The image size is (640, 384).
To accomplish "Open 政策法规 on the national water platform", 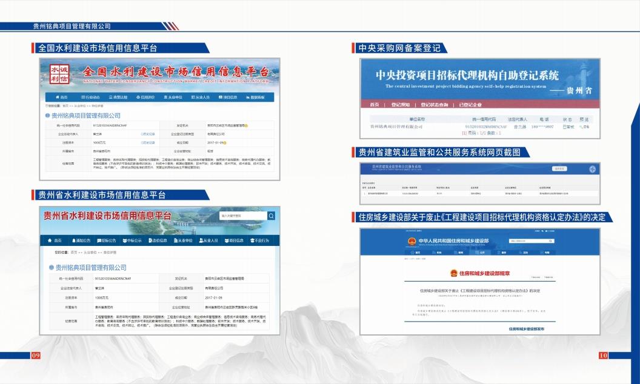I will pos(118,97).
